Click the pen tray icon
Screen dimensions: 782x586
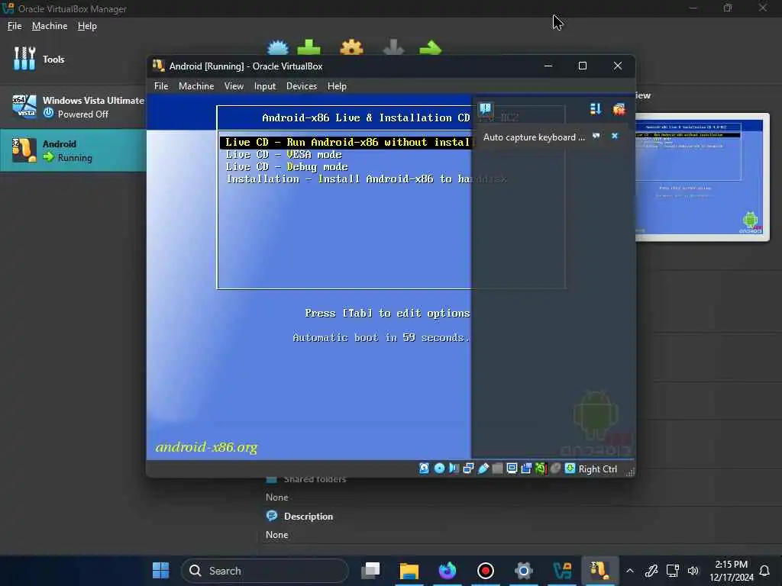pos(651,571)
